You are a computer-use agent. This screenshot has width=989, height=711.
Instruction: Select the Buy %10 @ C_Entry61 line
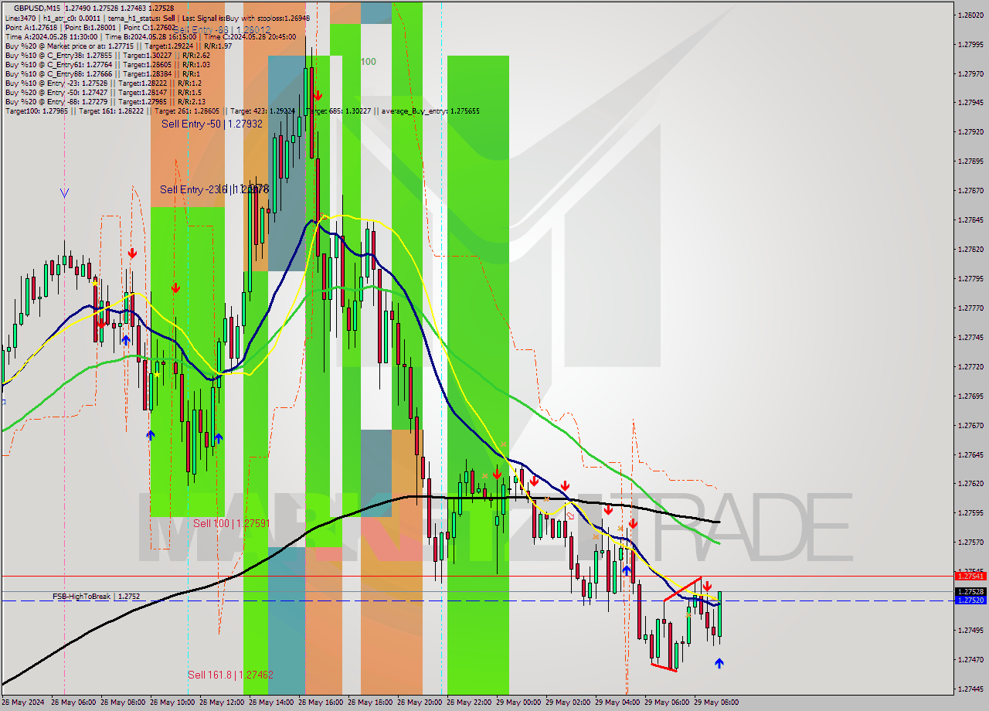coord(107,64)
